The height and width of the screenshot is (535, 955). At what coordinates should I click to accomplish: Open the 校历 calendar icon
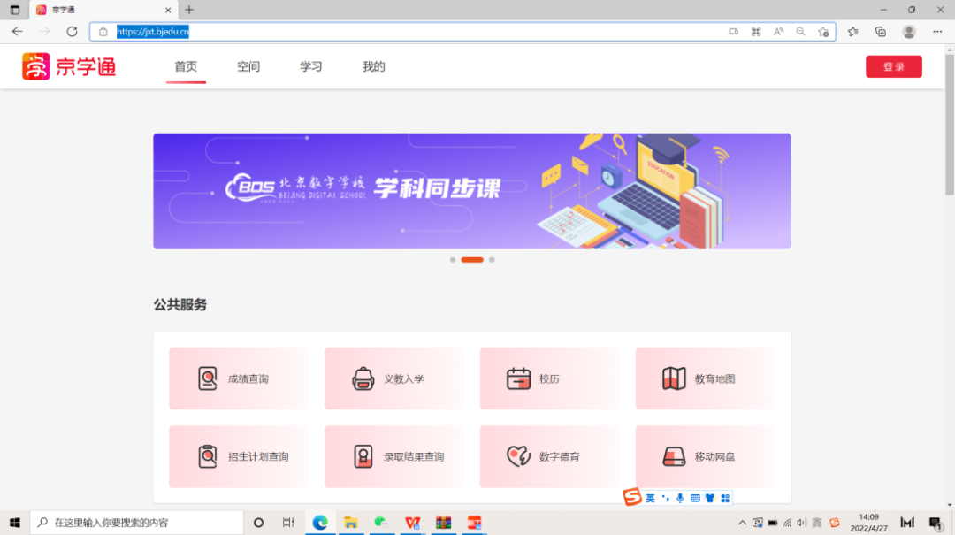click(518, 378)
